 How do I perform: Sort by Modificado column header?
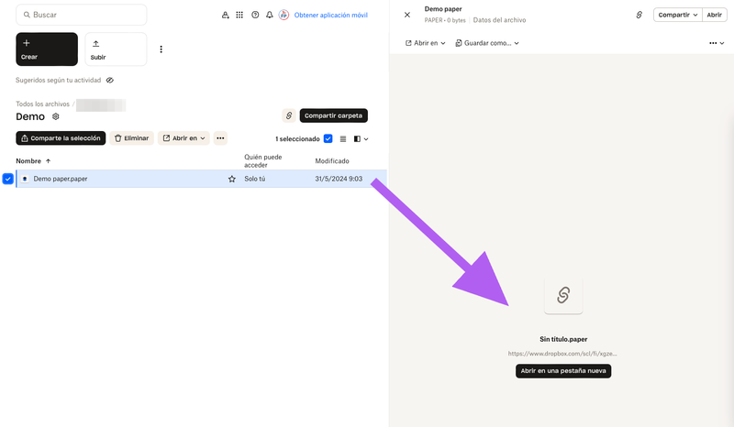coord(332,161)
